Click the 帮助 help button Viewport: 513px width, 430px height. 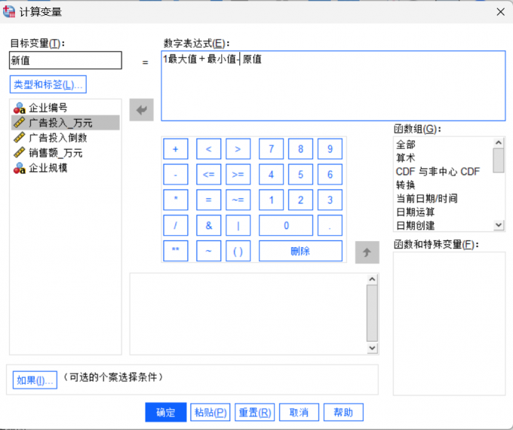[x=343, y=413]
